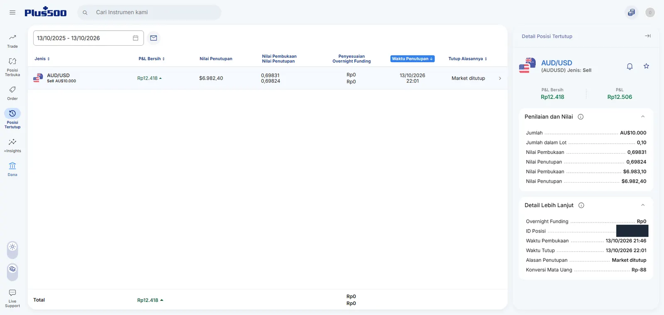Sort the P&L Bersih column
Image resolution: width=664 pixels, height=315 pixels.
click(x=151, y=59)
